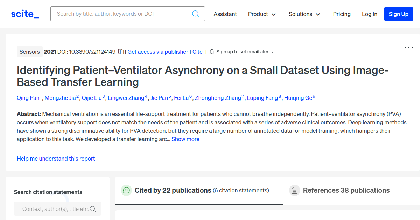
Task: Click author Qing Pan link
Action: [x=28, y=98]
